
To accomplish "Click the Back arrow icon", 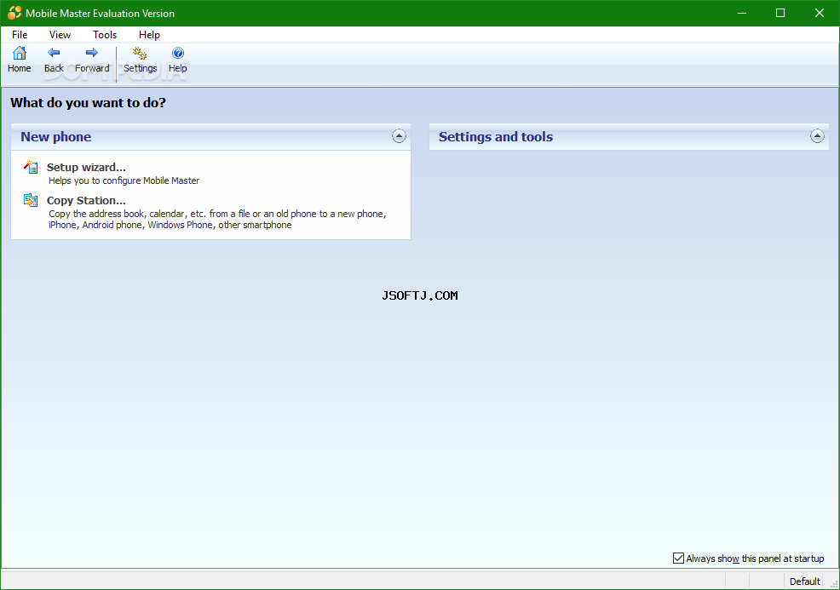I will click(54, 53).
